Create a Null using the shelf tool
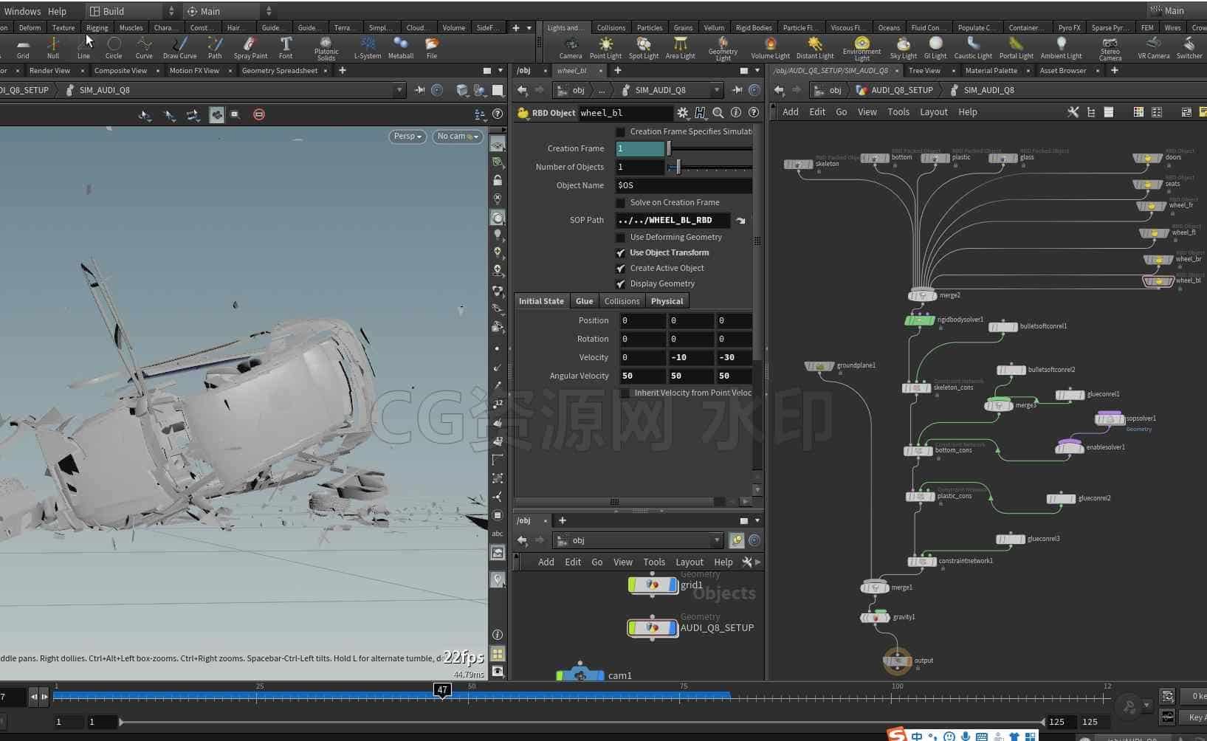The width and height of the screenshot is (1207, 741). tap(53, 48)
